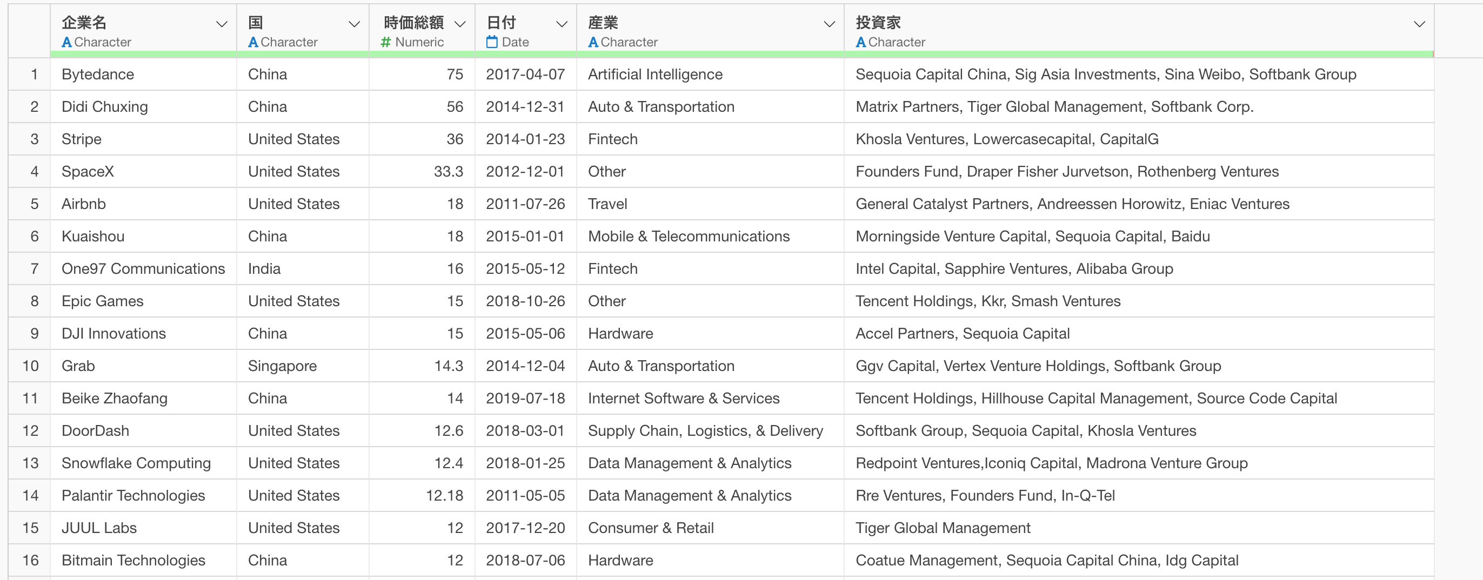
Task: Click the Consumer & Retail industry cell
Action: [710, 528]
